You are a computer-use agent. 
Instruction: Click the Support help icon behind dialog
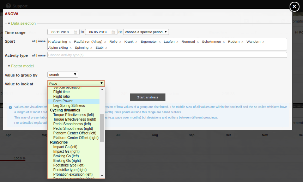coord(8,6)
